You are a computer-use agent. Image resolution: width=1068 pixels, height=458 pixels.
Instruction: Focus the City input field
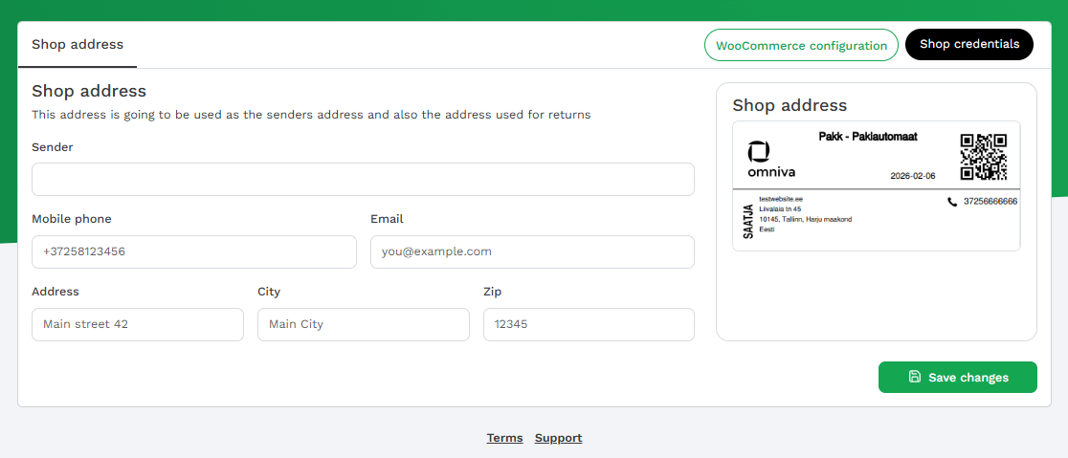click(x=363, y=324)
